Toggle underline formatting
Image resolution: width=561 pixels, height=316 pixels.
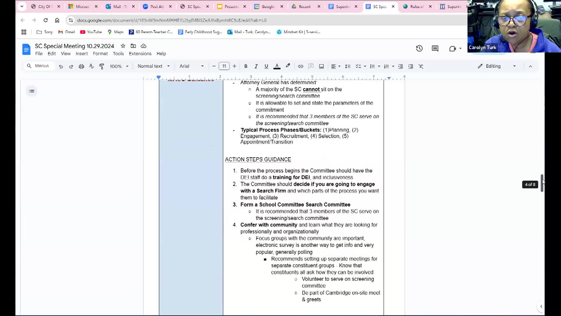pos(266,66)
